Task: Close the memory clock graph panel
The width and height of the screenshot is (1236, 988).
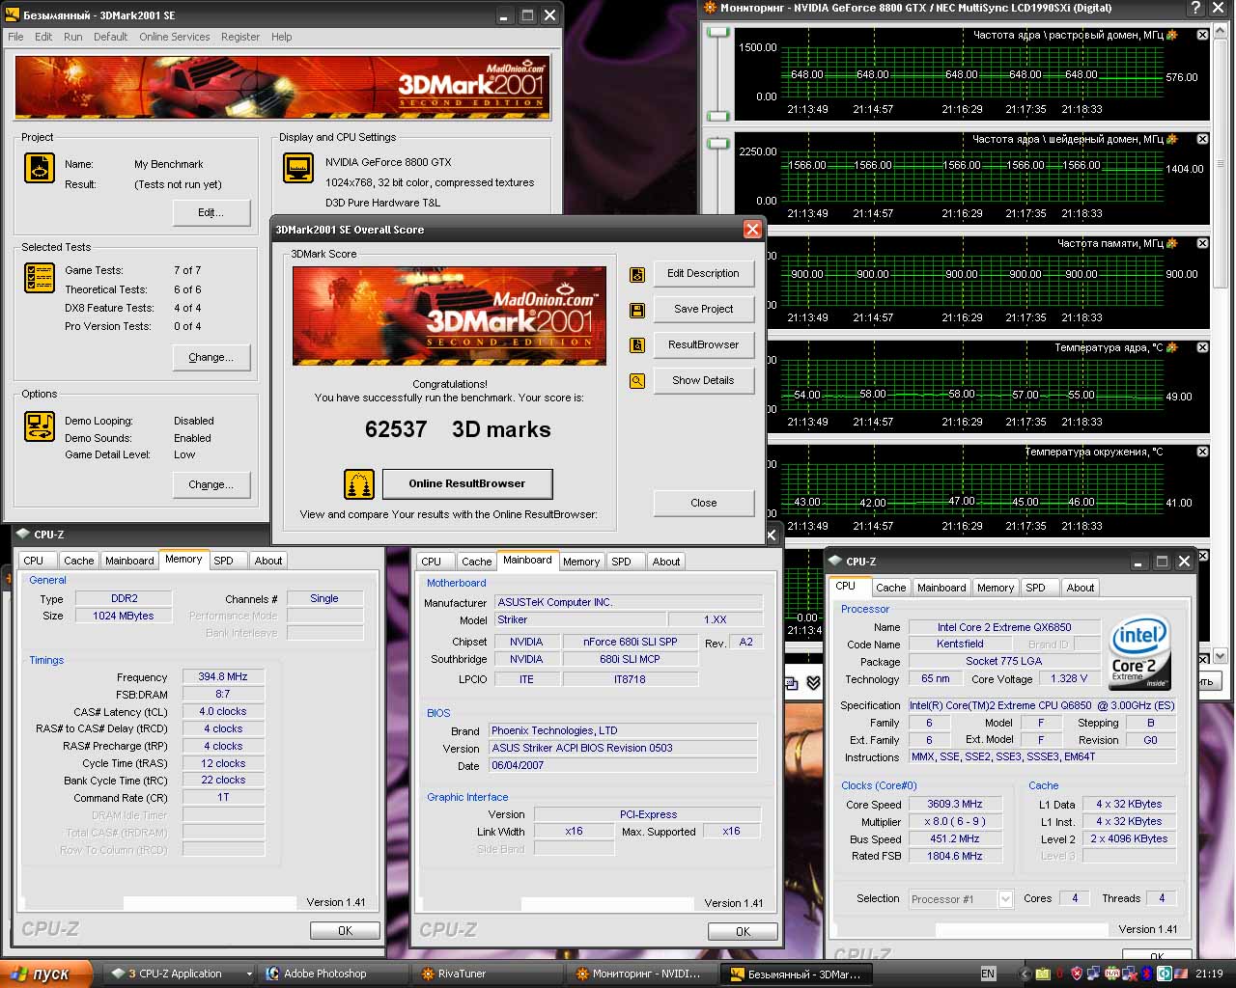Action: click(1202, 243)
